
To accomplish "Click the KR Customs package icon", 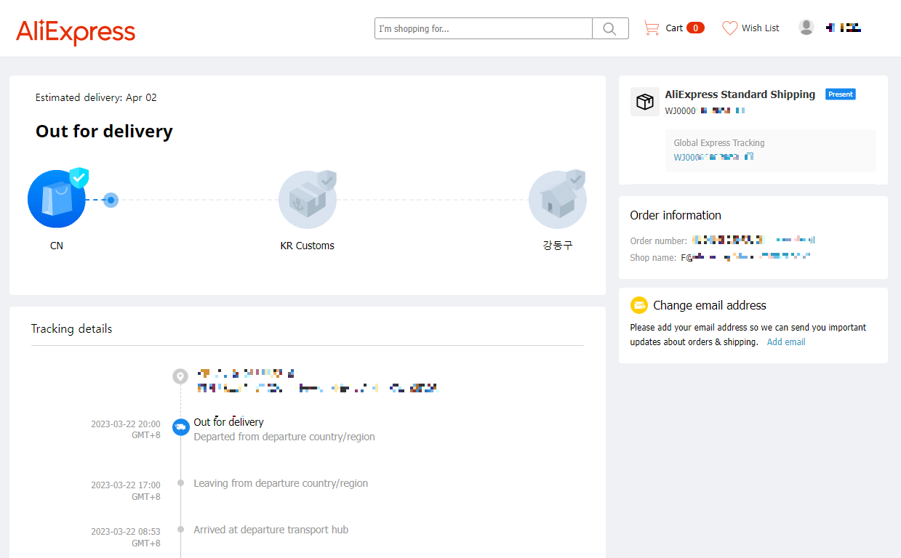I will click(308, 199).
